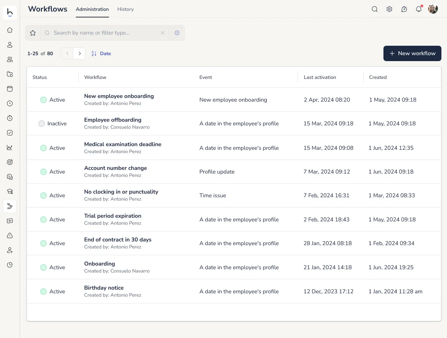Open the Medical examination deadline workflow
This screenshot has width=447, height=338.
(123, 144)
